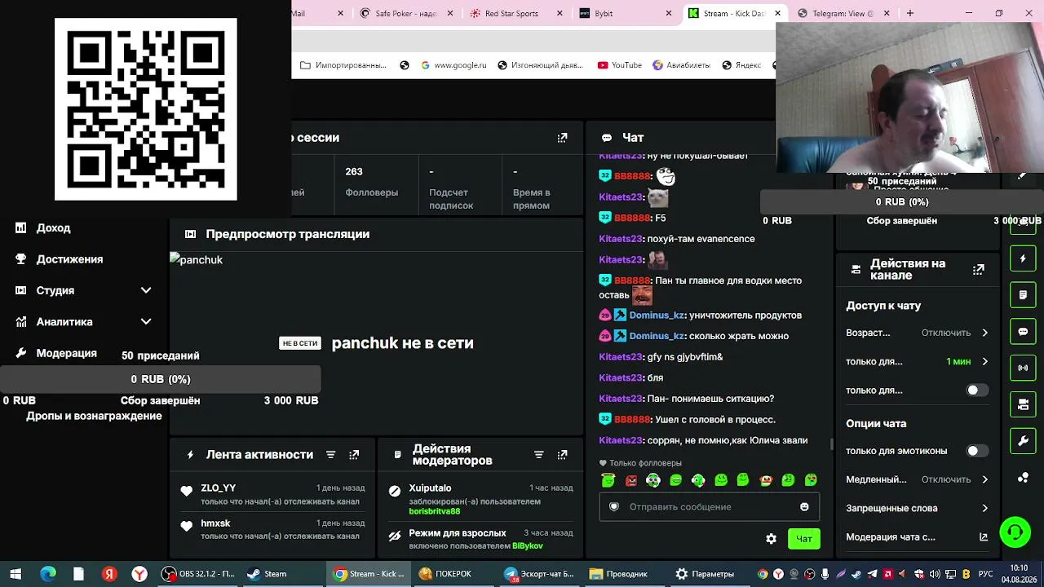Open the ПОКЕРОК taskbar app
Screen dimensions: 1044x587
tap(445, 574)
